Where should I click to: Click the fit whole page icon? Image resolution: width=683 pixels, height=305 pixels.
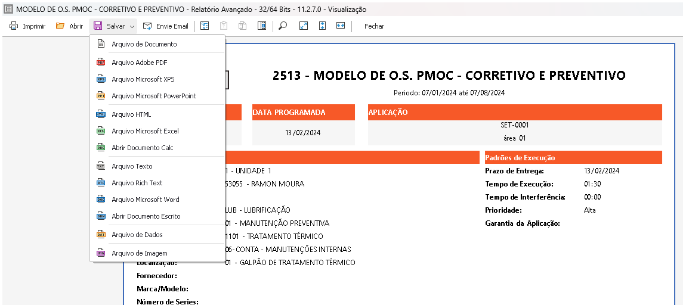coord(304,26)
